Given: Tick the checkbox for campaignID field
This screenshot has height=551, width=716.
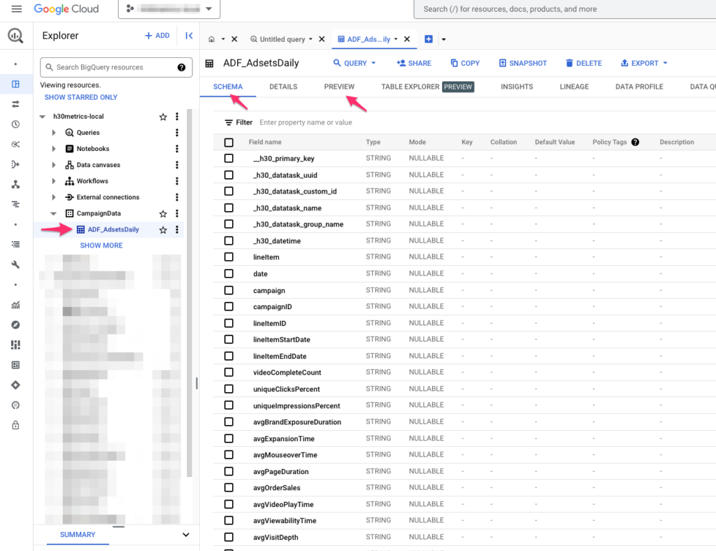Looking at the screenshot, I should pos(229,307).
